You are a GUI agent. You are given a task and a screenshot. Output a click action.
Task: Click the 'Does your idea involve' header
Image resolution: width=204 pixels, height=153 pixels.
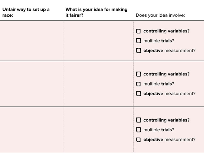coord(160,15)
